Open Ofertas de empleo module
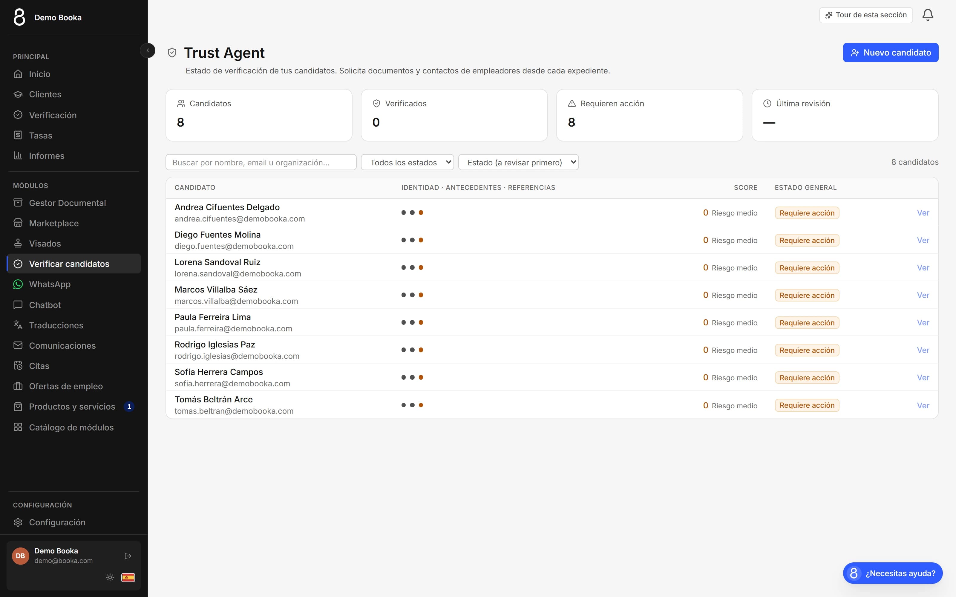Viewport: 956px width, 597px height. [x=74, y=386]
